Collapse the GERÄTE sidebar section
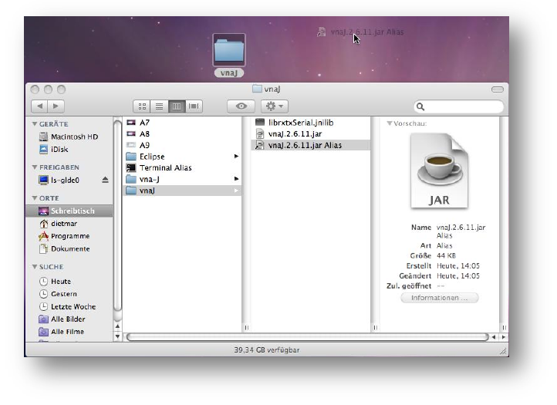The image size is (557, 405). 35,123
